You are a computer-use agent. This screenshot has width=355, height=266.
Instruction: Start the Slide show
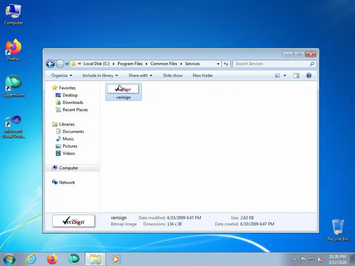tap(173, 76)
